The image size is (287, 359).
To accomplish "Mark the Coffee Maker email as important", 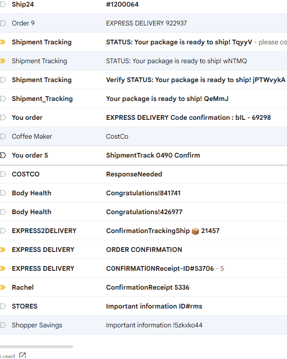I will point(2,136).
